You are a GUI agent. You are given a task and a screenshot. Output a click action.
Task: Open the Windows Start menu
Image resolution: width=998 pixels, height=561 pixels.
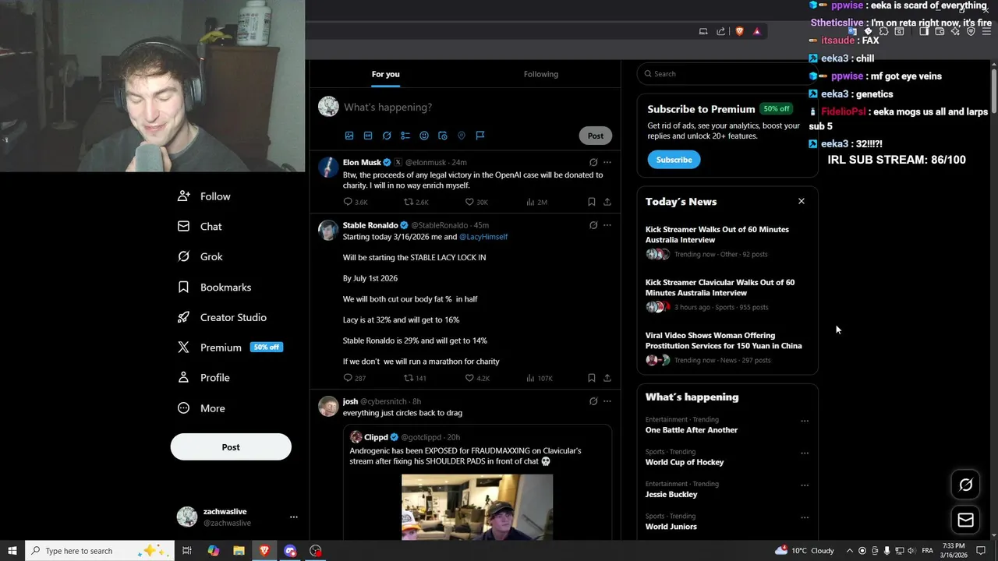12,551
